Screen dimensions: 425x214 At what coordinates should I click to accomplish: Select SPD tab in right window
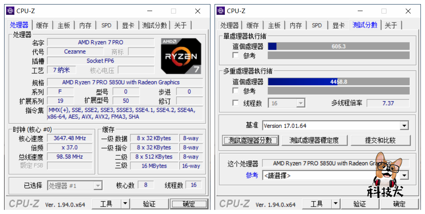[x=317, y=25]
